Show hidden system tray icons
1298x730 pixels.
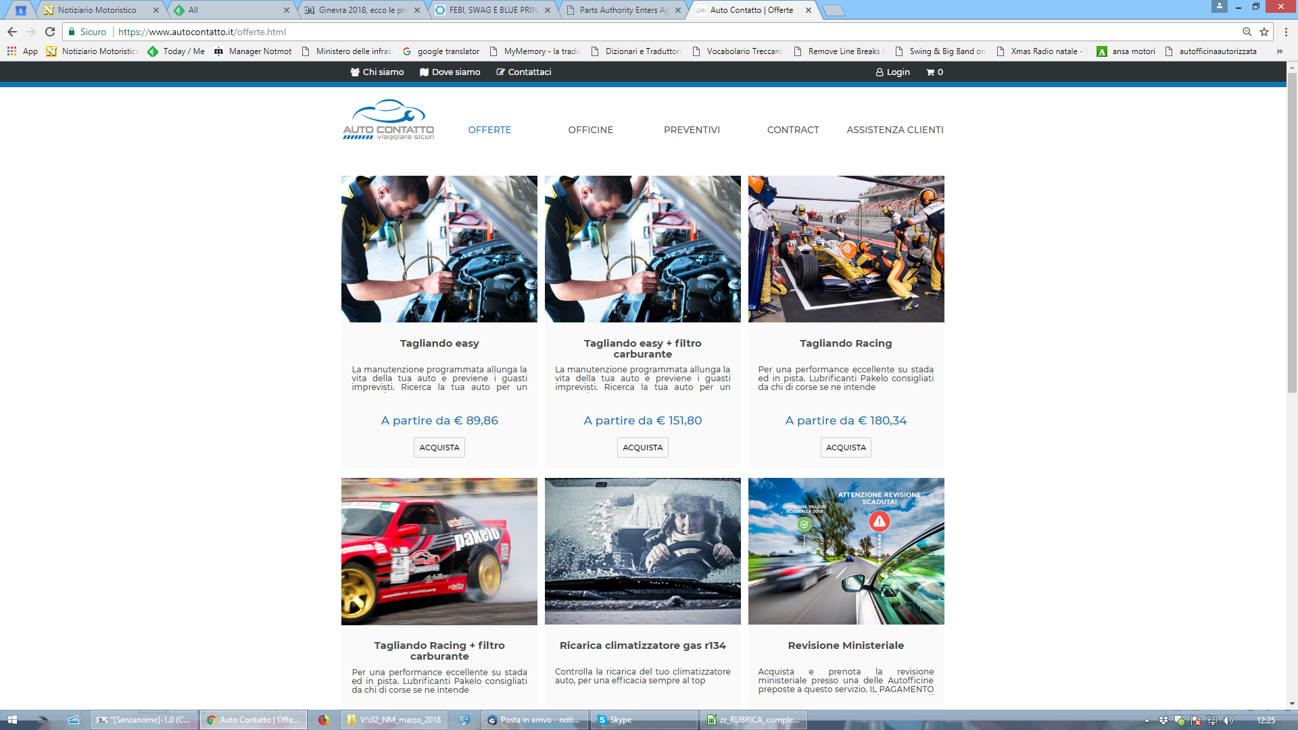click(1147, 721)
